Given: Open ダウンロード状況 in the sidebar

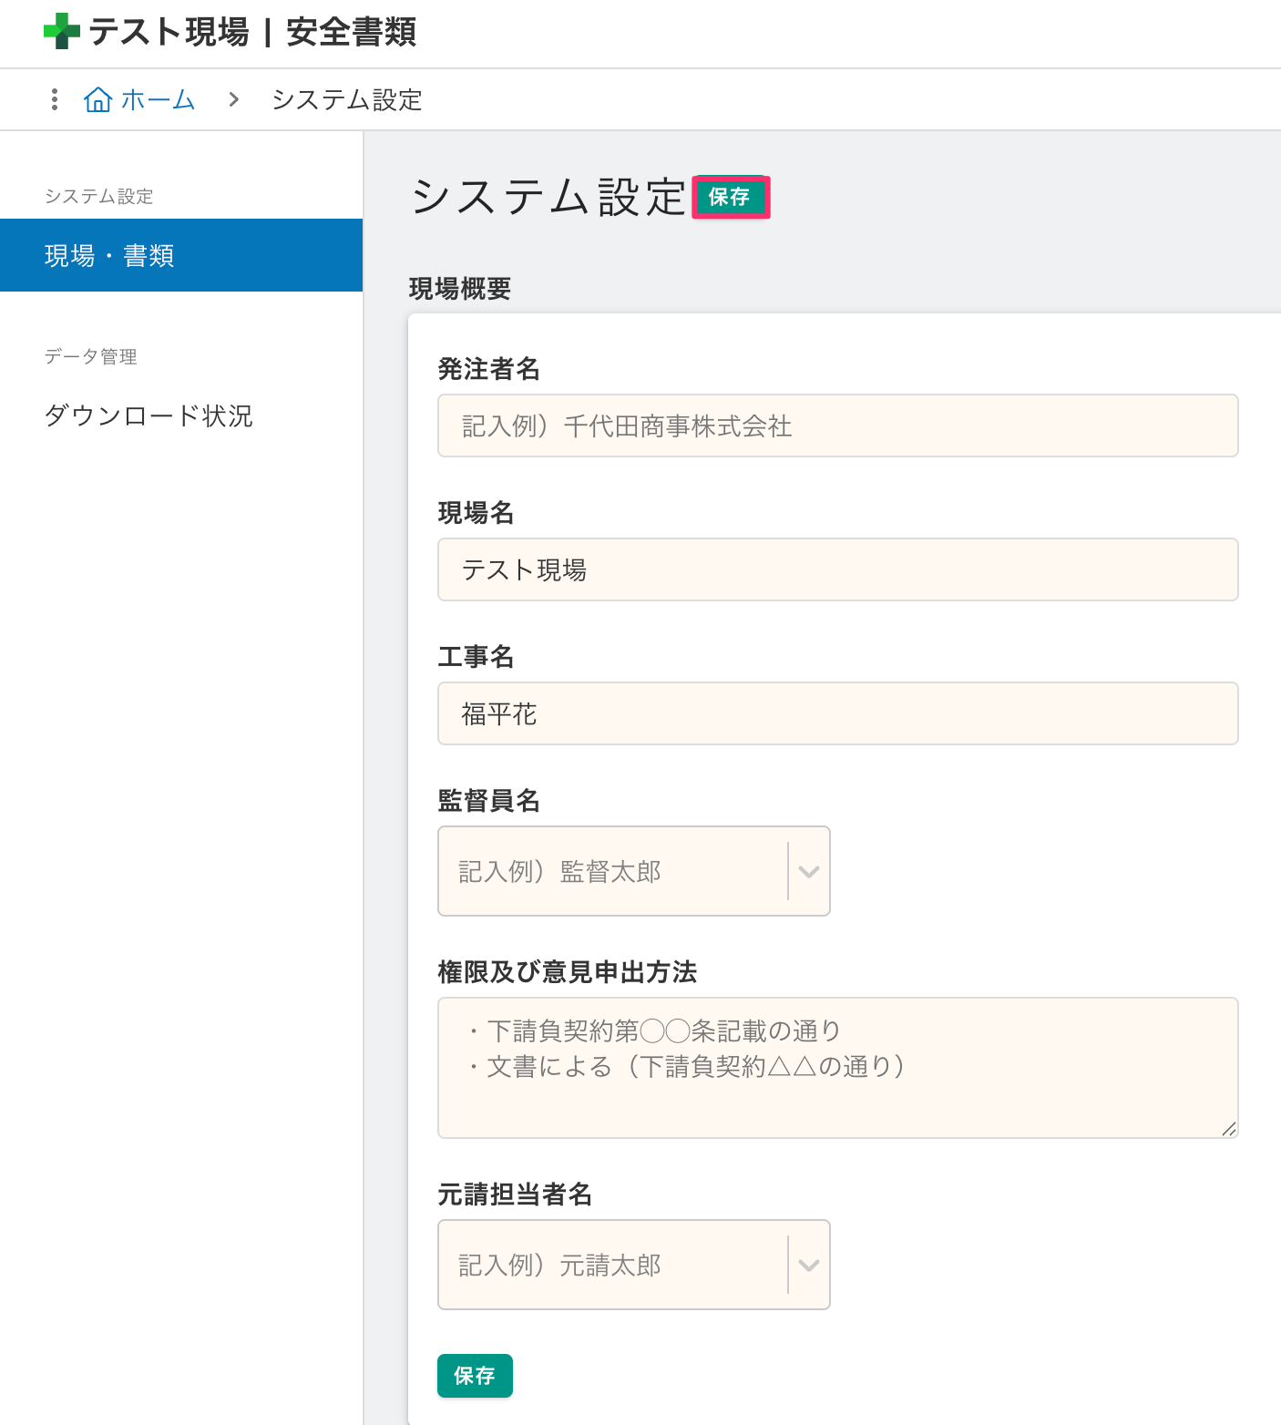Looking at the screenshot, I should coord(149,415).
